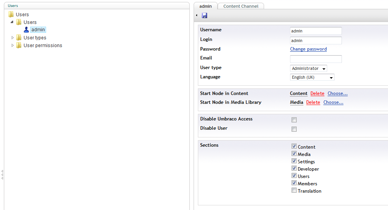Image resolution: width=388 pixels, height=210 pixels.
Task: Click the Media start node link
Action: coord(297,102)
